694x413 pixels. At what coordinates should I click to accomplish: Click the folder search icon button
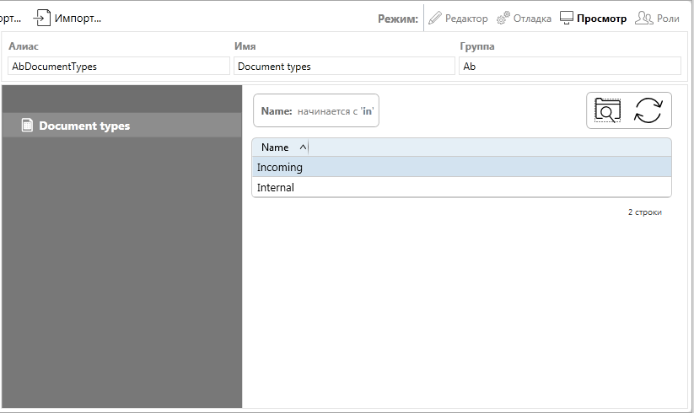click(607, 110)
